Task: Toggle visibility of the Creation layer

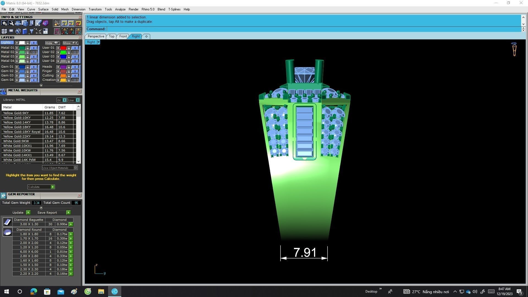Action: click(75, 80)
